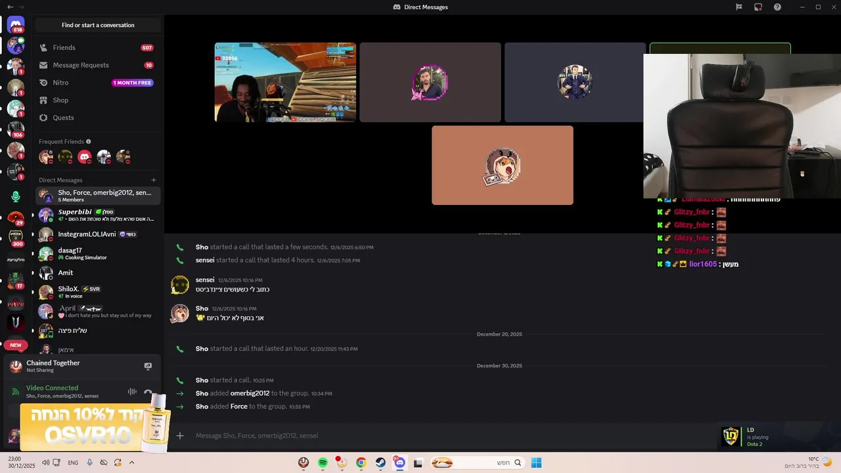Image resolution: width=841 pixels, height=473 pixels.
Task: Click Find or start a conversation field
Action: (x=98, y=25)
